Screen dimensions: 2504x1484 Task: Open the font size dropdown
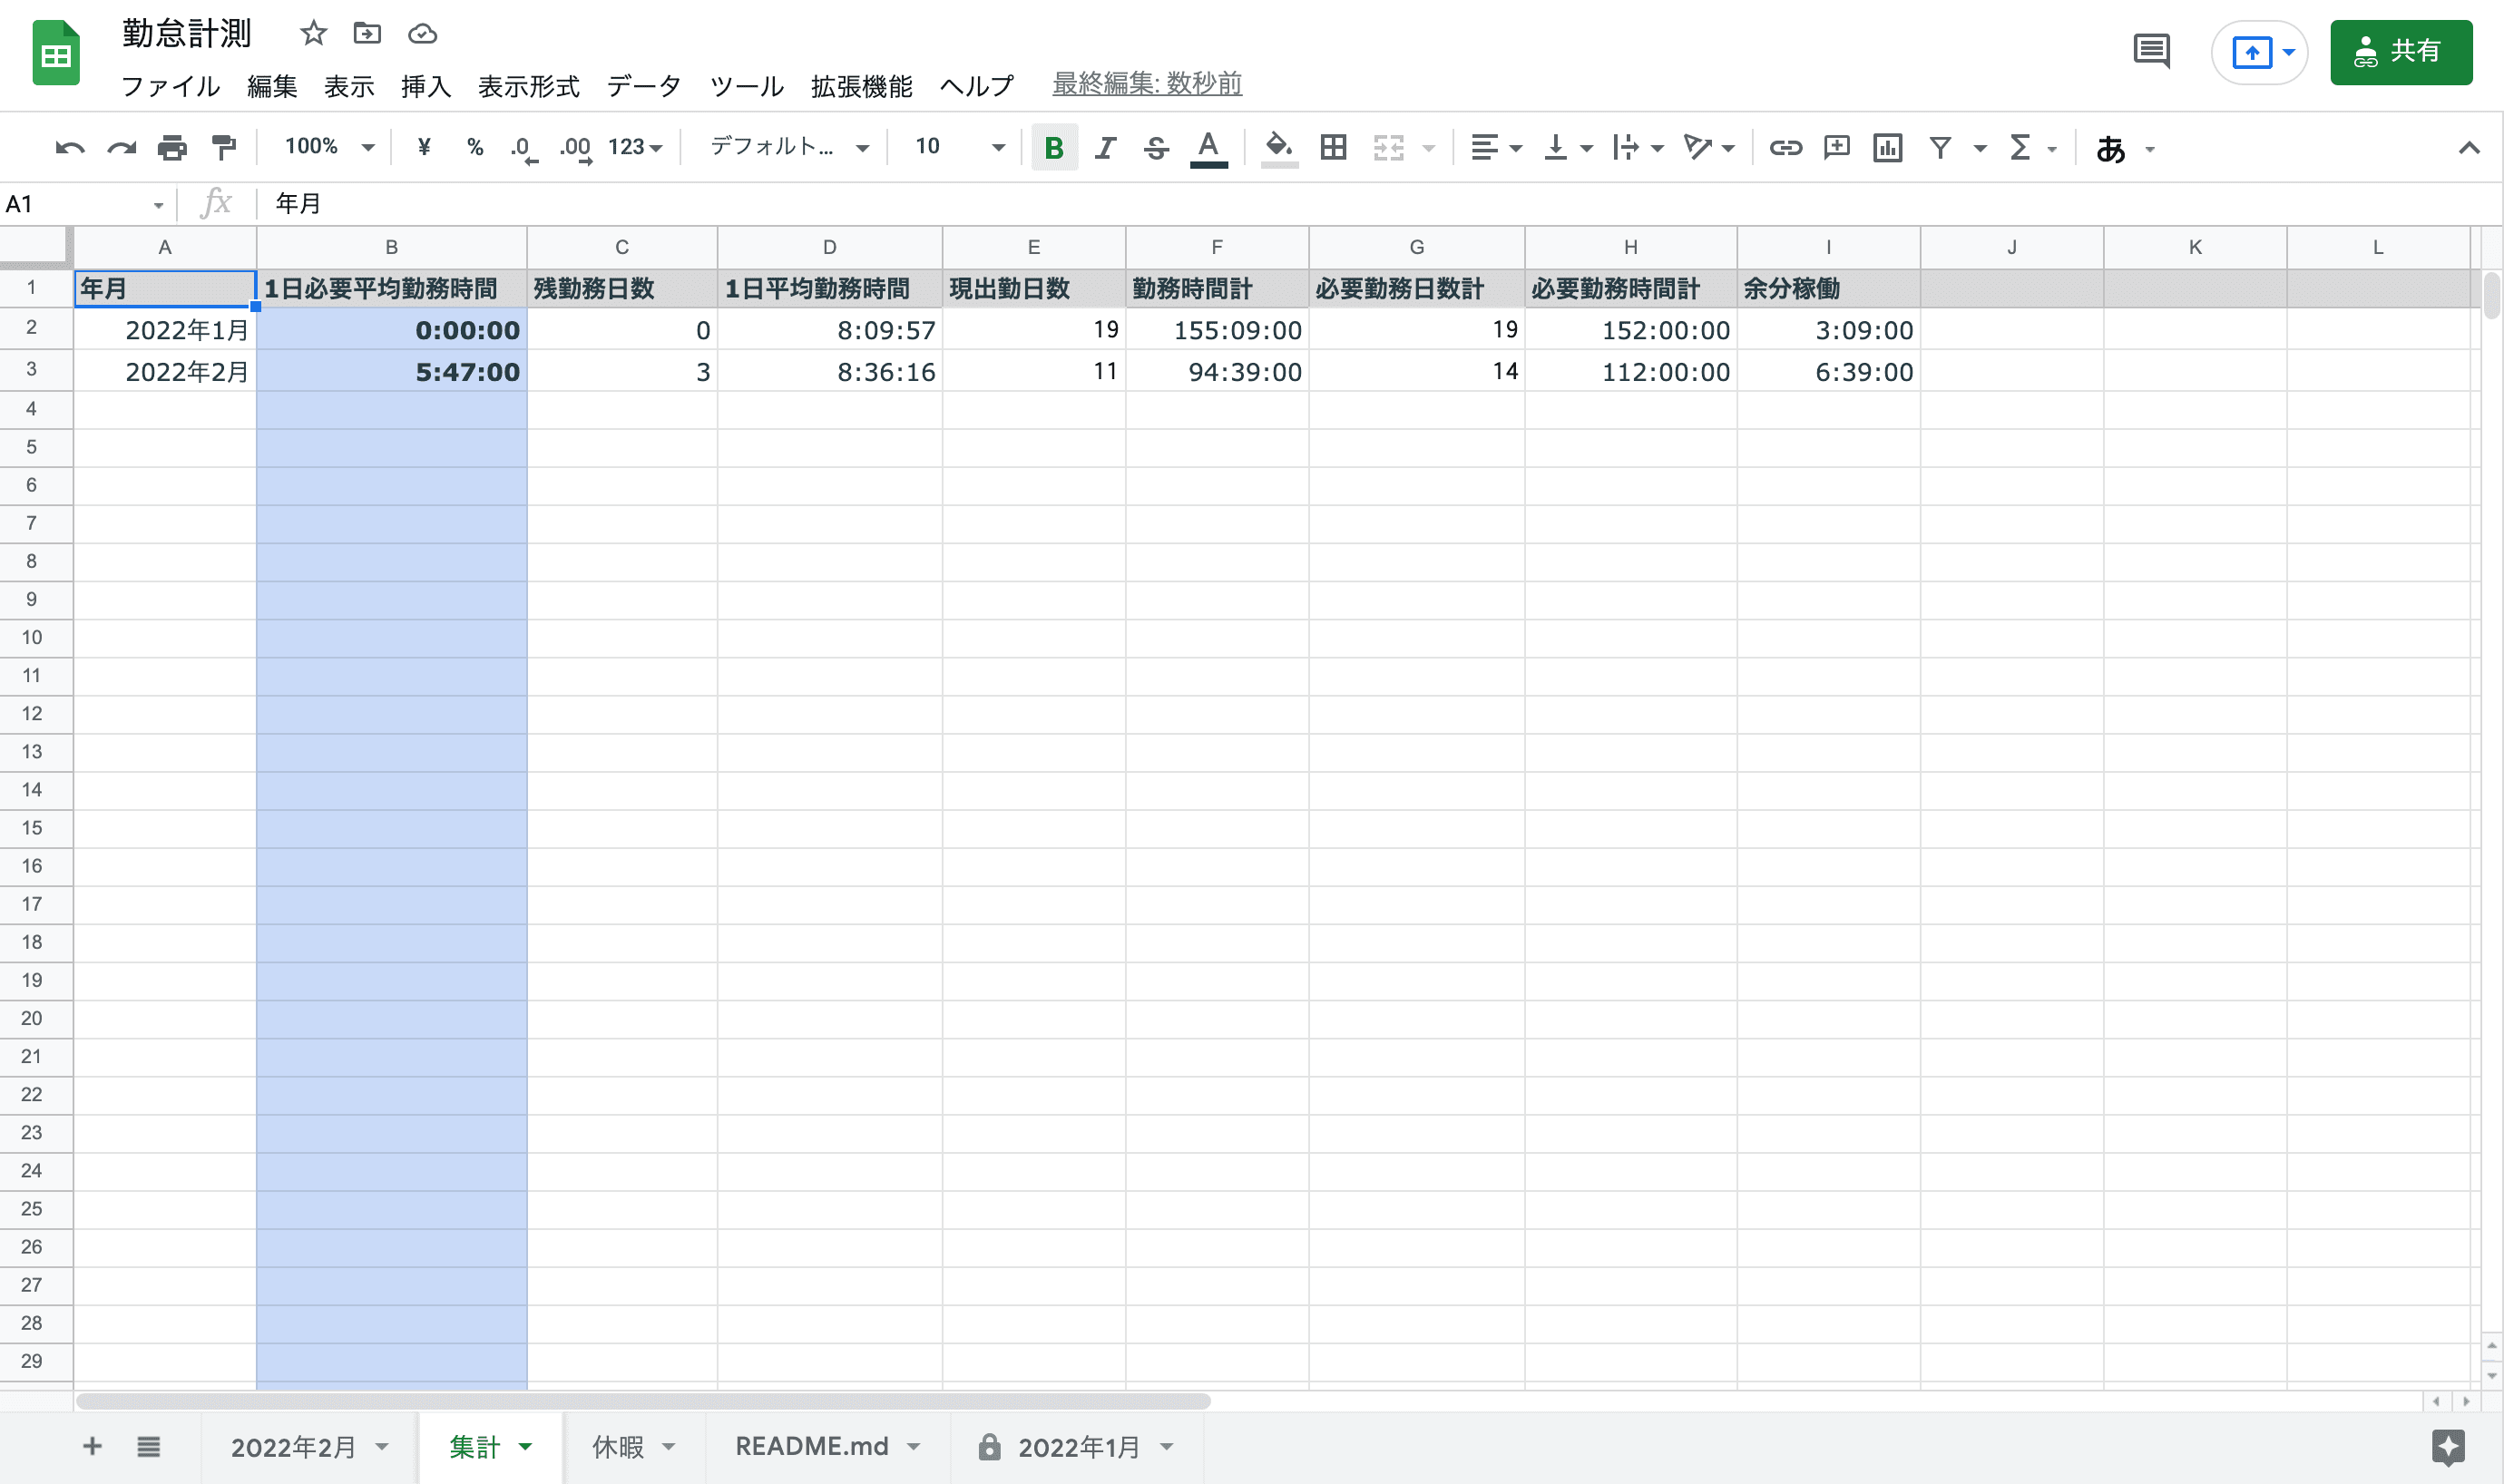pos(997,147)
